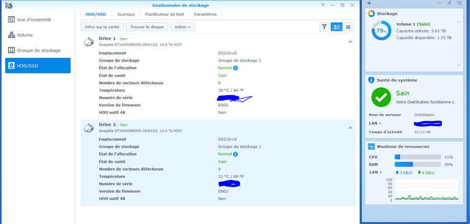This screenshot has height=224, width=470.
Task: Collapse widget panel to the side
Action: [459, 3]
